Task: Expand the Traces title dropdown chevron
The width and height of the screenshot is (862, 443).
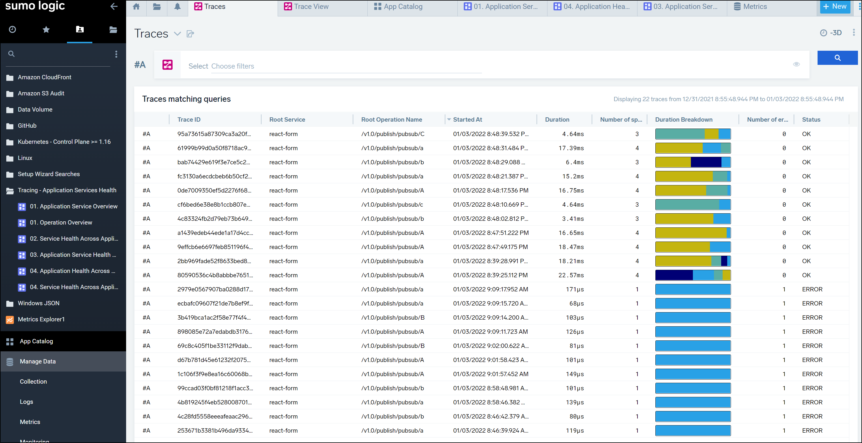Action: (x=177, y=34)
